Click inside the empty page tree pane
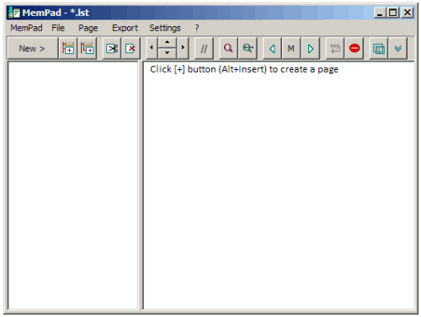The width and height of the screenshot is (421, 317). pyautogui.click(x=73, y=185)
